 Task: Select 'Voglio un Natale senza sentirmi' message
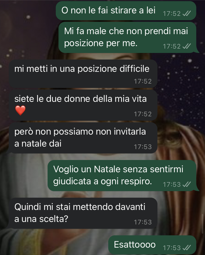pyautogui.click(x=122, y=176)
